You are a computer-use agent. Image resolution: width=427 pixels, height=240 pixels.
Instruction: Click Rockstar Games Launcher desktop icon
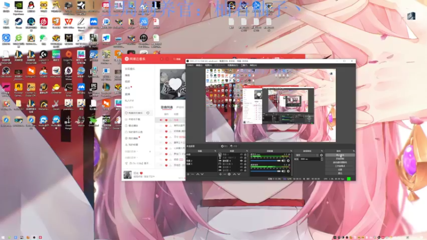pos(19,89)
